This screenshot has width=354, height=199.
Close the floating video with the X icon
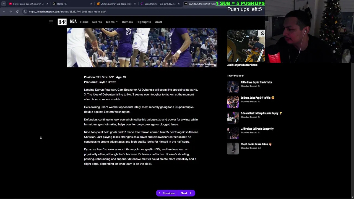[253, 33]
